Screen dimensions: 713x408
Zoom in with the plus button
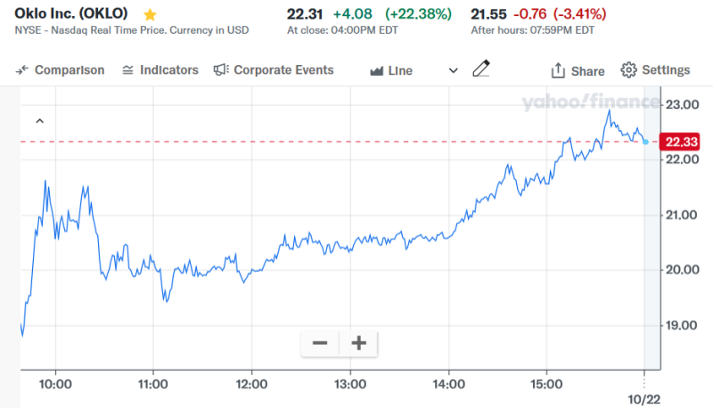tap(359, 343)
